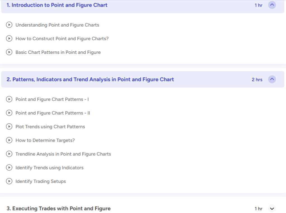Click play icon for How to Determine Targets
This screenshot has height=213, width=286.
(x=9, y=140)
